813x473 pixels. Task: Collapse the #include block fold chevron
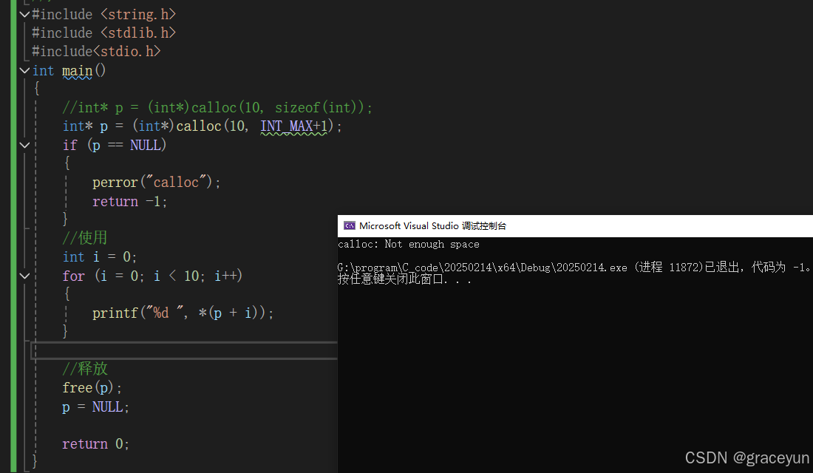click(24, 14)
